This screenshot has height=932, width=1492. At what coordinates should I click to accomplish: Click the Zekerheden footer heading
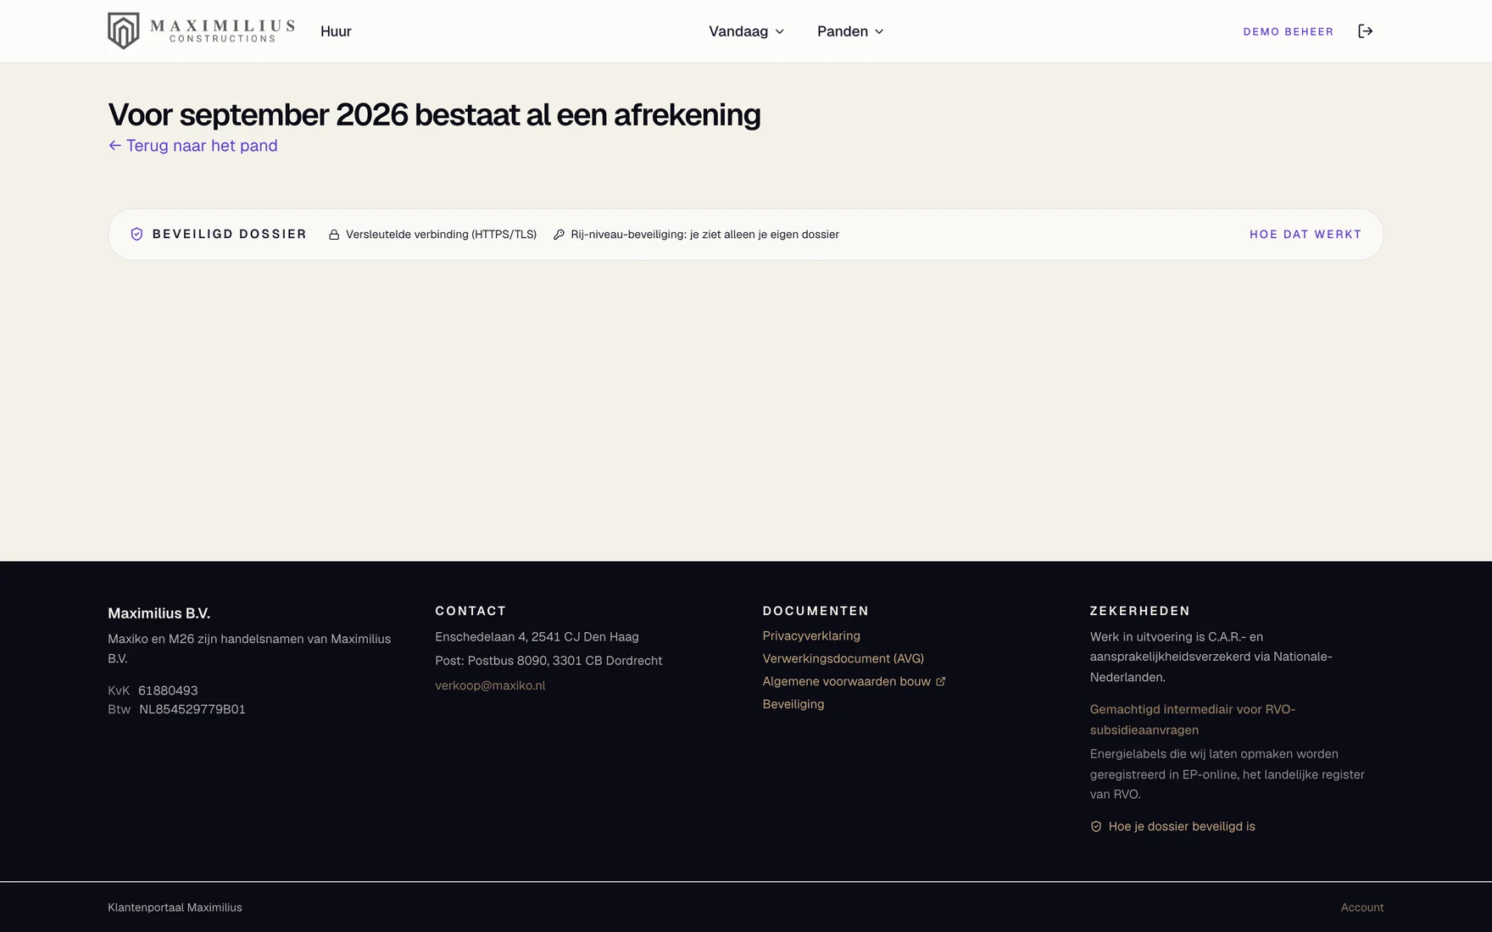1139,611
